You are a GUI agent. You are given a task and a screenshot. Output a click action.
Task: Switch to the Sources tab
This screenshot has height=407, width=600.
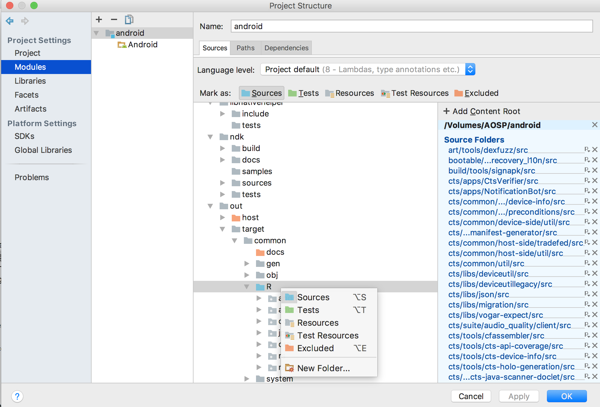(x=215, y=48)
